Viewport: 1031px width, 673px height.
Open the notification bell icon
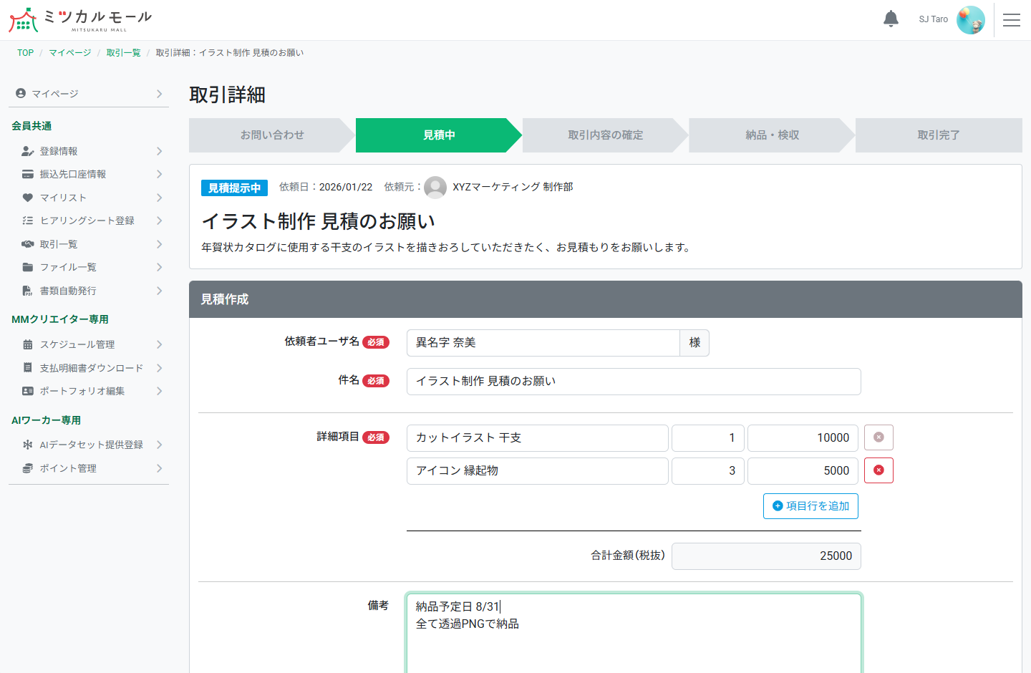(x=891, y=19)
